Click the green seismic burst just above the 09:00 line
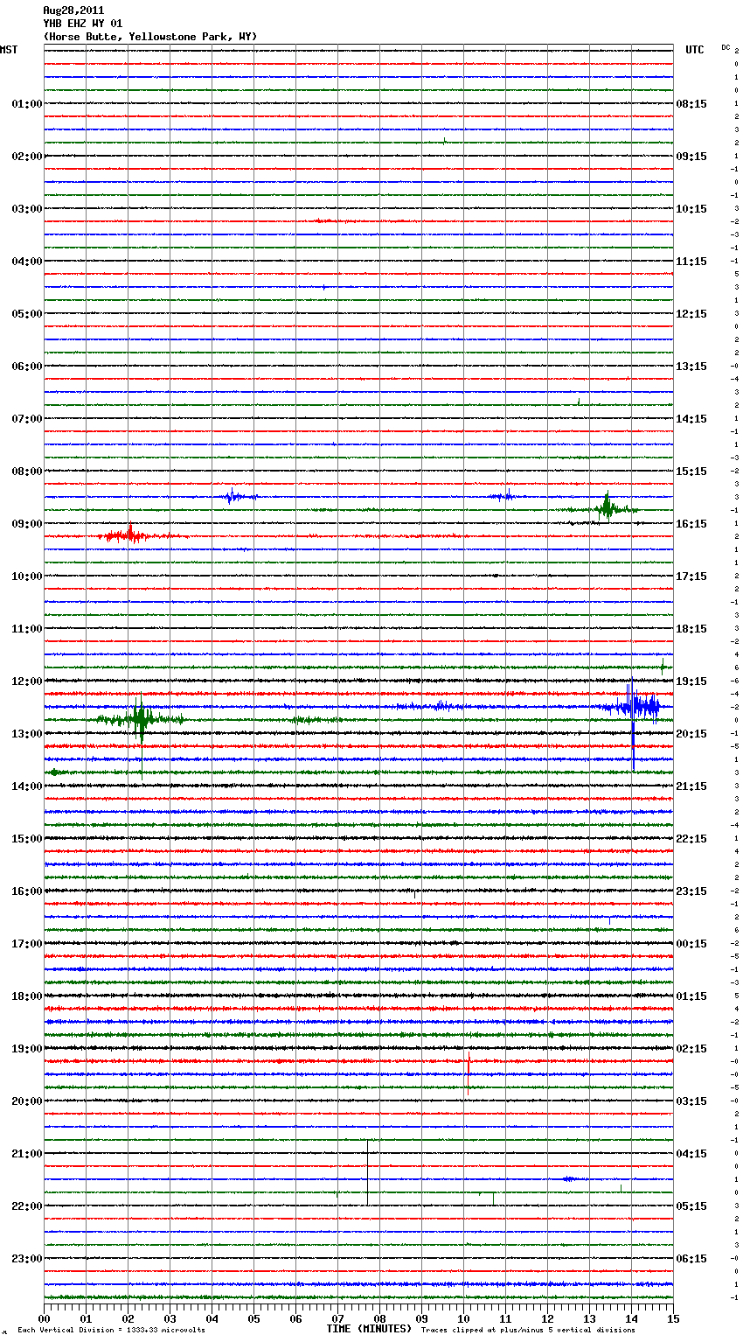Screen dimensions: 743x1342 click(607, 507)
